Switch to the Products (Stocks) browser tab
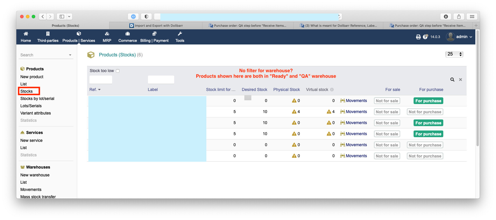This screenshot has width=496, height=220. (65, 26)
